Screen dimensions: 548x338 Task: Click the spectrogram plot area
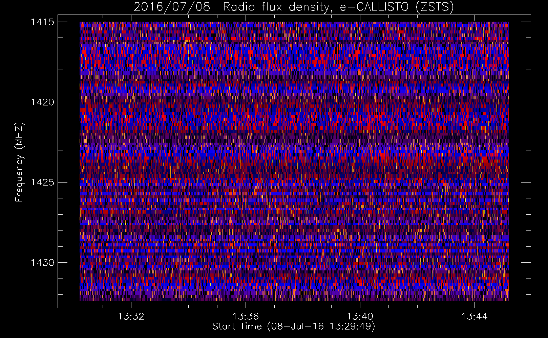(x=294, y=161)
